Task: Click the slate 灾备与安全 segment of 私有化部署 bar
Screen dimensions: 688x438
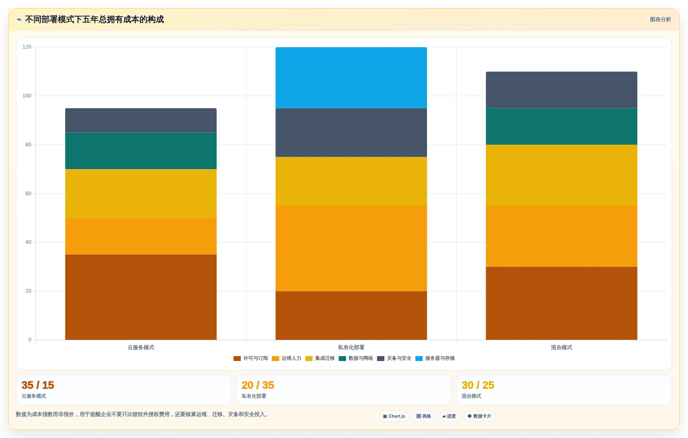Action: [351, 132]
